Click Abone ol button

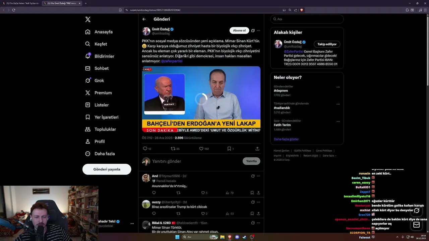(239, 30)
